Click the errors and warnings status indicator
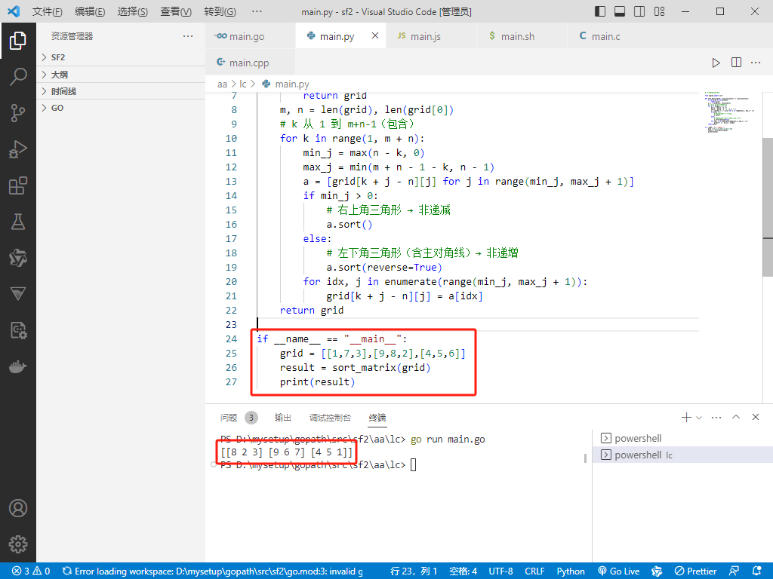 (x=31, y=571)
